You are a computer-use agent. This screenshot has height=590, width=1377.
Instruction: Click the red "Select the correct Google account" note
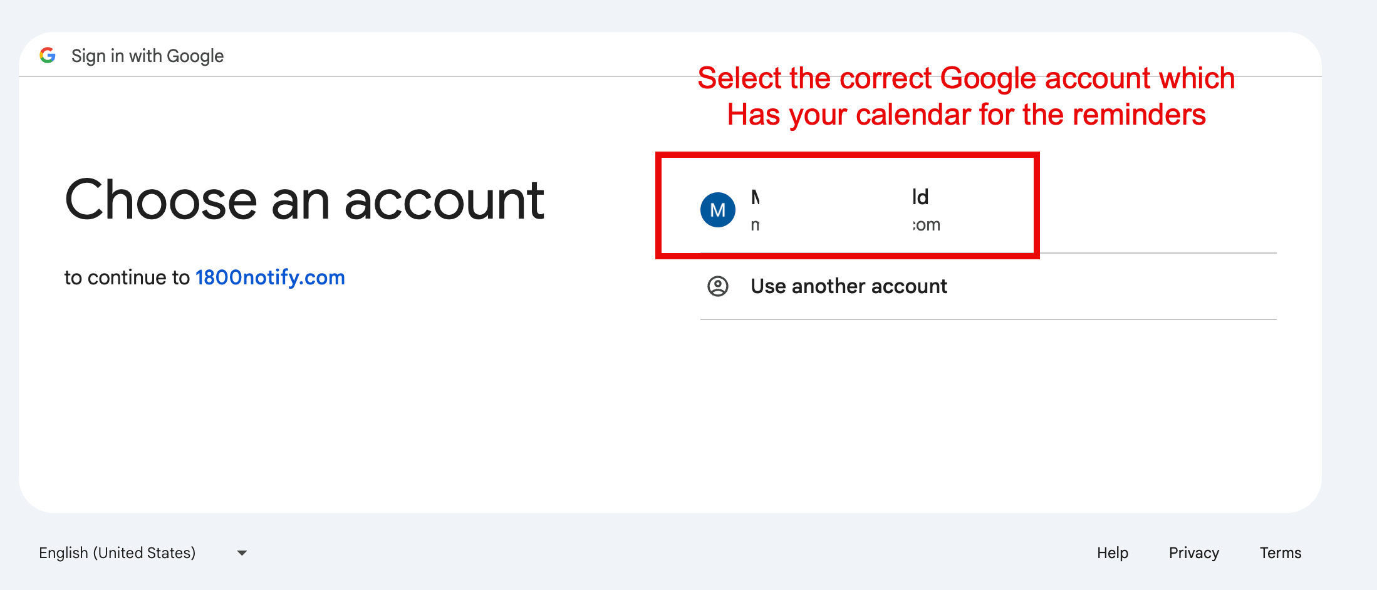966,78
